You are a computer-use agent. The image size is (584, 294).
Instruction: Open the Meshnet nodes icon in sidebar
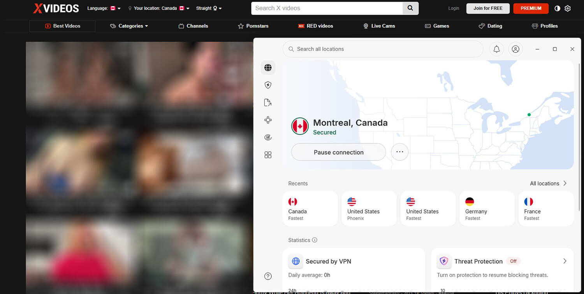pos(268,120)
